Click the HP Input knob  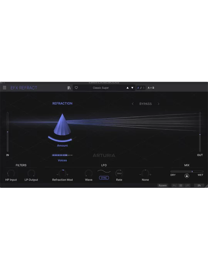11,174
